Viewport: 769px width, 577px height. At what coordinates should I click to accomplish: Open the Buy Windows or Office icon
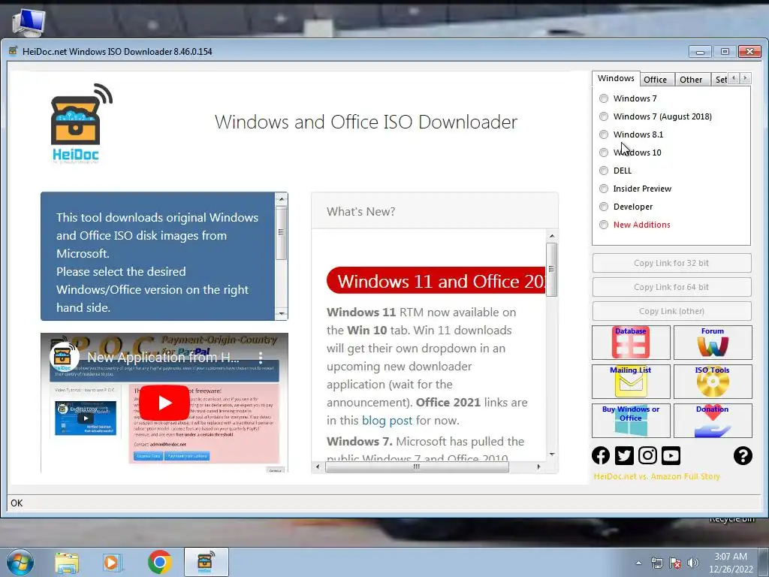point(631,421)
